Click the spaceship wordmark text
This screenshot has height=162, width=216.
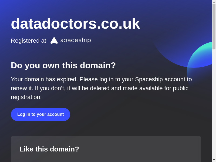point(76,40)
